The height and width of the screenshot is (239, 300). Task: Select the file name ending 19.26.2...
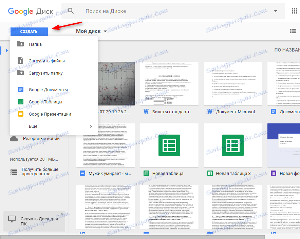coord(114,112)
